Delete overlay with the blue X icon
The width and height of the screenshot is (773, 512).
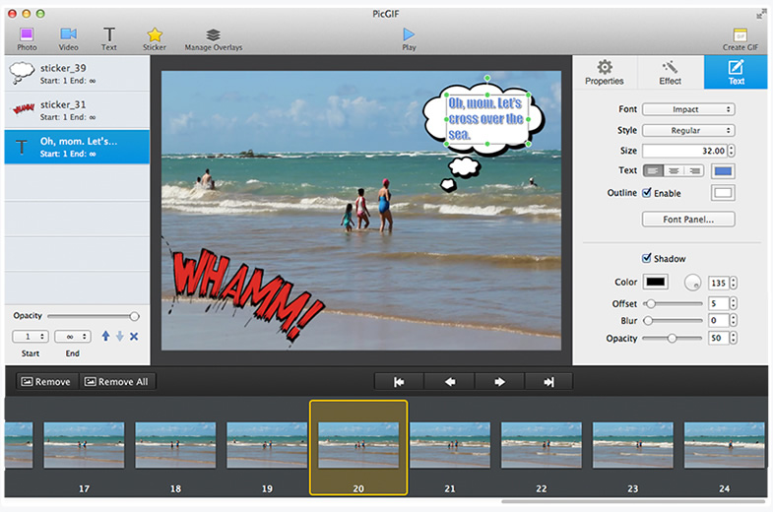tap(134, 337)
